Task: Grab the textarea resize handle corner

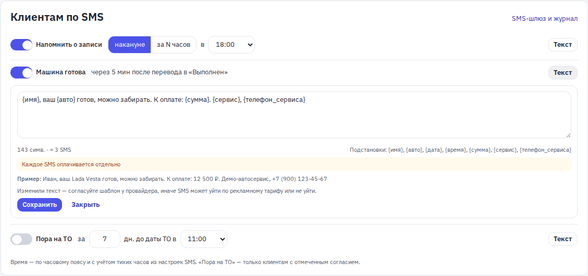Action: pos(568,135)
